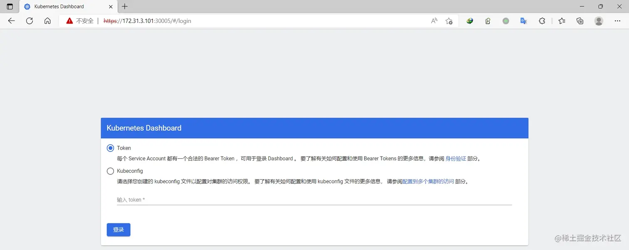
Task: Restore down the browser window
Action: coord(600,6)
